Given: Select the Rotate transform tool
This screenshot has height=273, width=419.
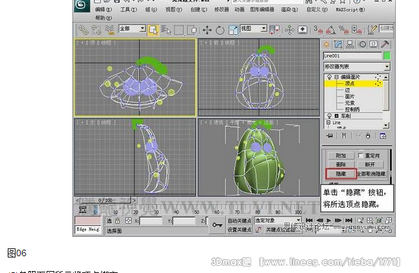Looking at the screenshot, I should (x=220, y=30).
